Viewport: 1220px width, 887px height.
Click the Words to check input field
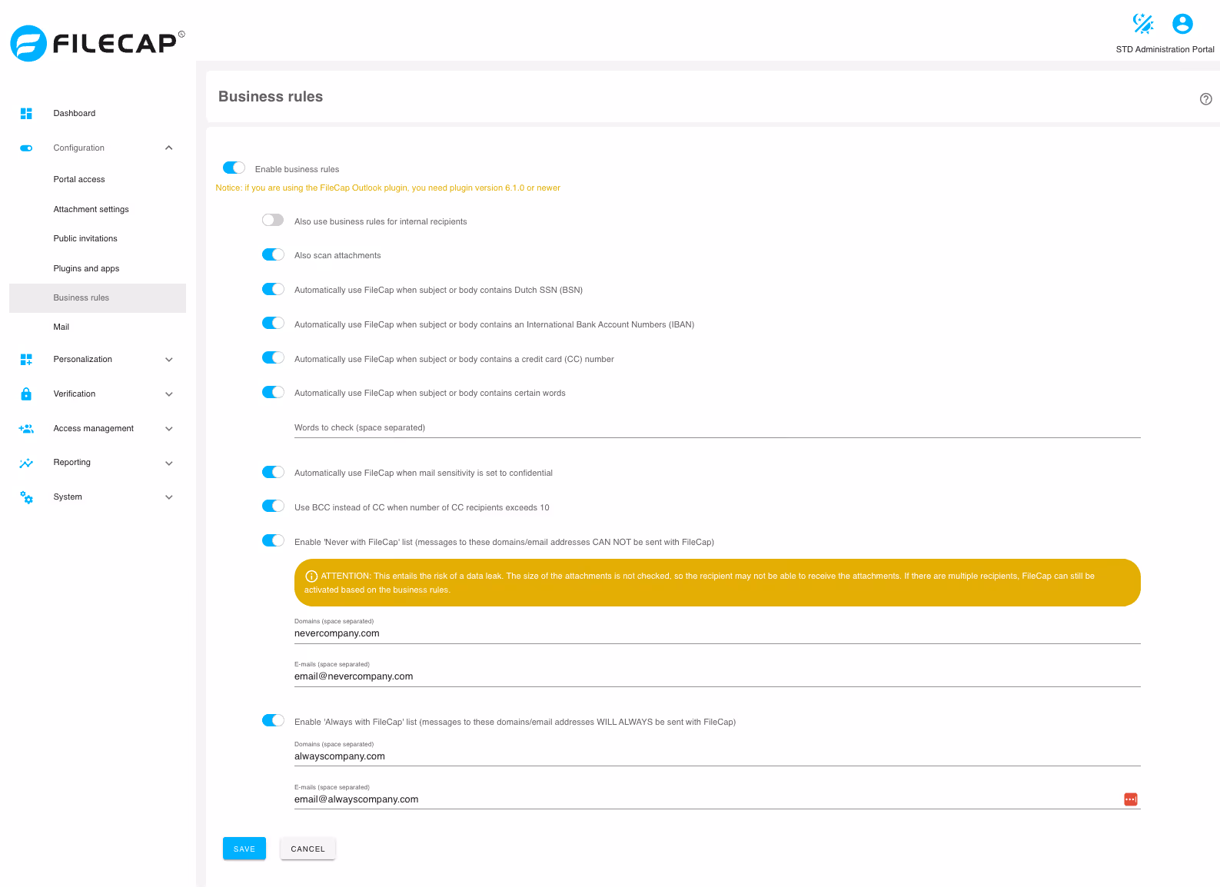tap(717, 428)
